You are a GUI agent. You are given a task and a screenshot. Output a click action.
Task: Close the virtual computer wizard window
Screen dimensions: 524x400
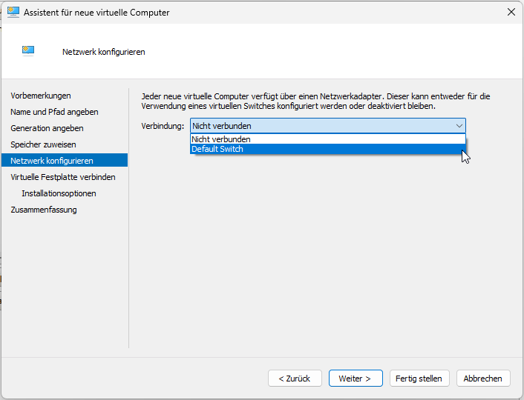[x=511, y=13]
